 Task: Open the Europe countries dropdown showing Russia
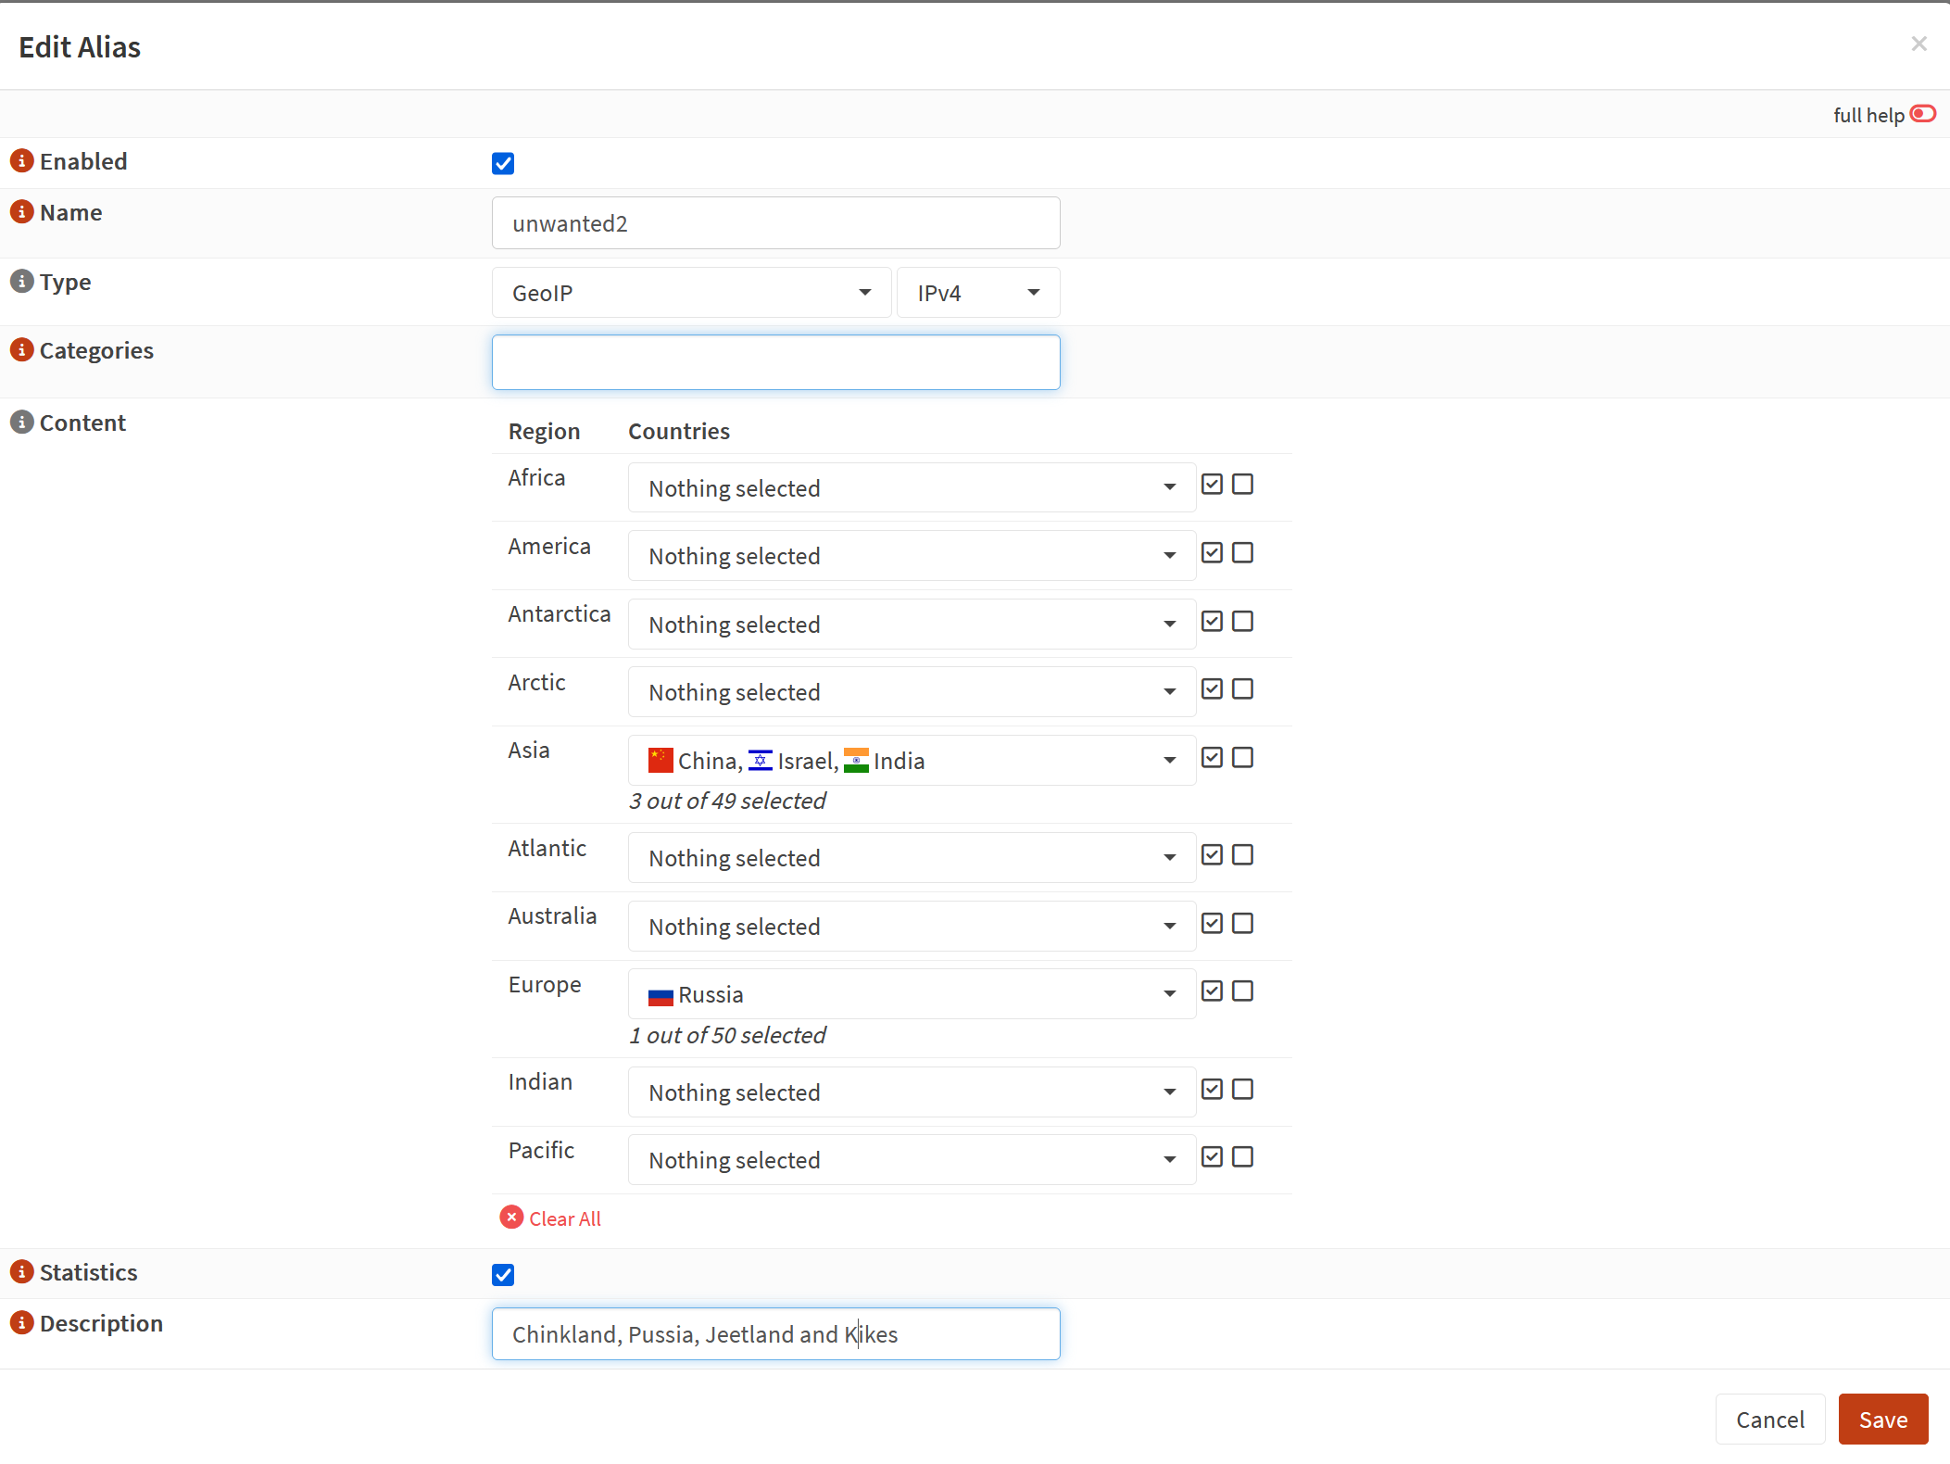click(x=912, y=994)
